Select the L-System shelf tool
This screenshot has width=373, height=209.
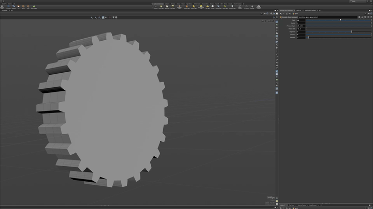point(8,7)
